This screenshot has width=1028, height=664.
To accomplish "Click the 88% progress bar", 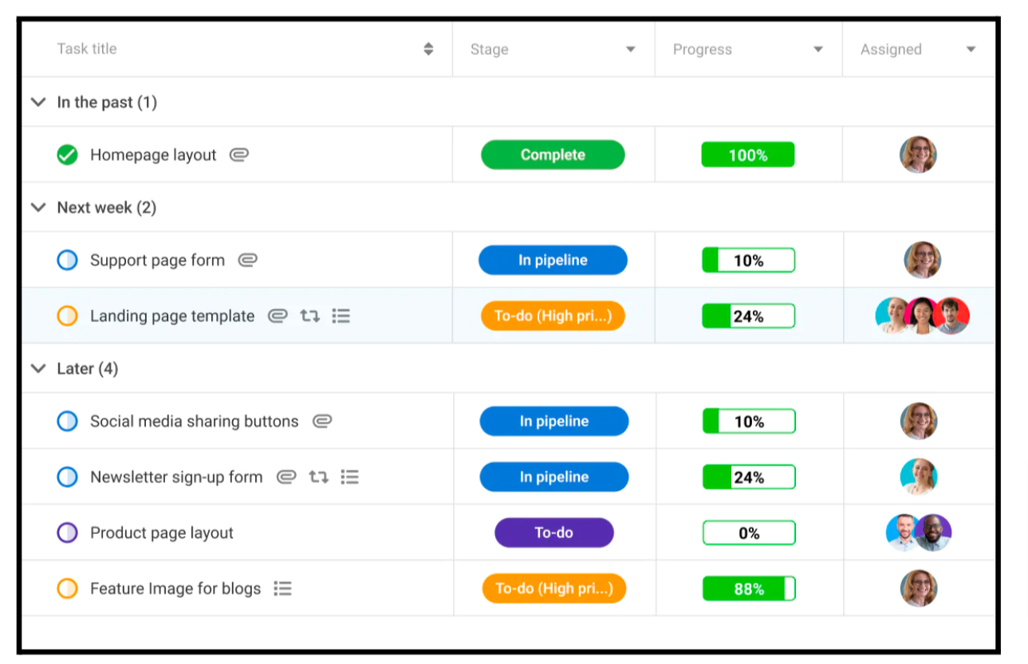I will (749, 589).
